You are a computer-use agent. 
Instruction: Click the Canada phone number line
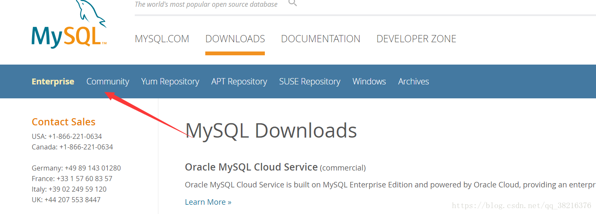pyautogui.click(x=72, y=147)
